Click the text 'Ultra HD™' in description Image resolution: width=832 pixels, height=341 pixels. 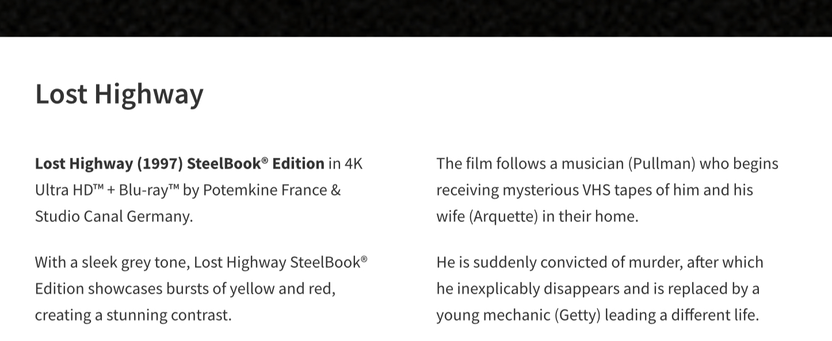(69, 190)
